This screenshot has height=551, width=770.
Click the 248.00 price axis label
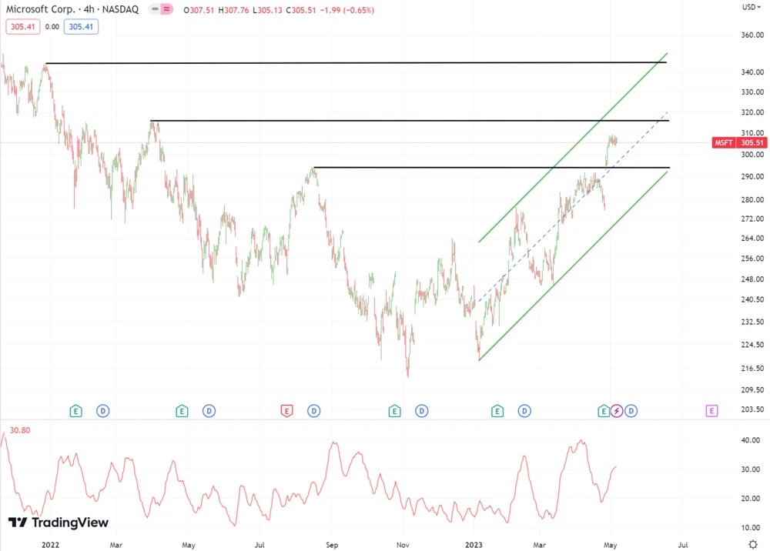tap(752, 279)
